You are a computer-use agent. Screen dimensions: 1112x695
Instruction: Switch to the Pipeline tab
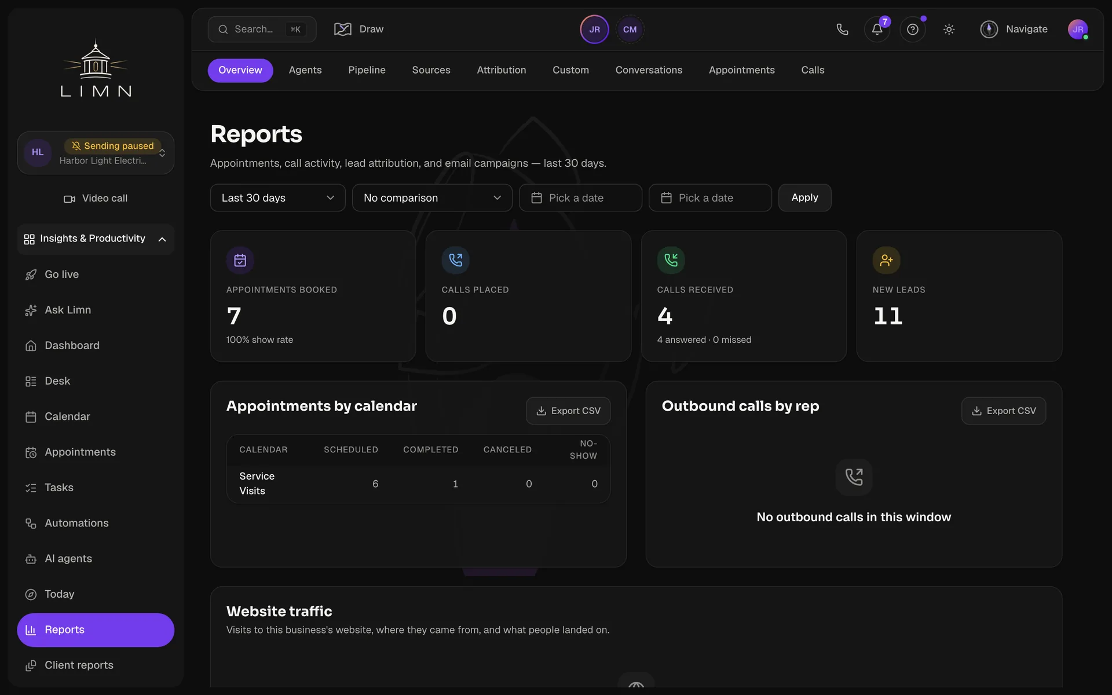367,70
